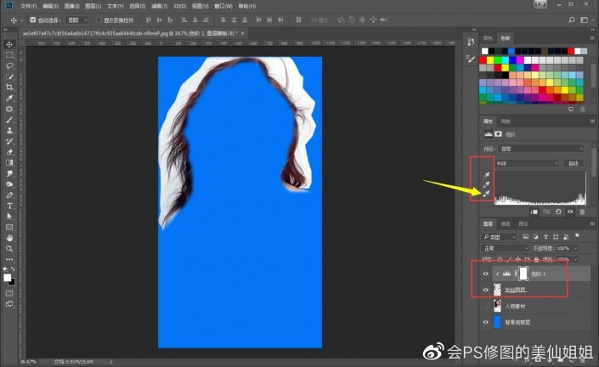The image size is (599, 367).
Task: Enable the 显示变换控件 checkbox
Action: pyautogui.click(x=97, y=19)
